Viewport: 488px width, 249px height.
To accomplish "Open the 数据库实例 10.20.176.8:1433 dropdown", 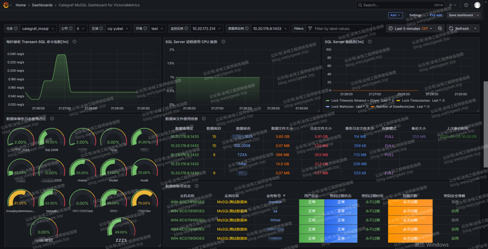I will (x=270, y=28).
